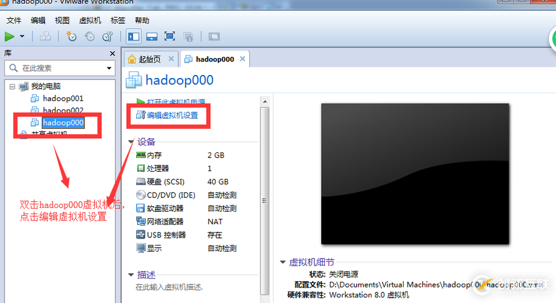Click the CD/DVD (IDE) device icon
The width and height of the screenshot is (556, 303).
(x=141, y=195)
